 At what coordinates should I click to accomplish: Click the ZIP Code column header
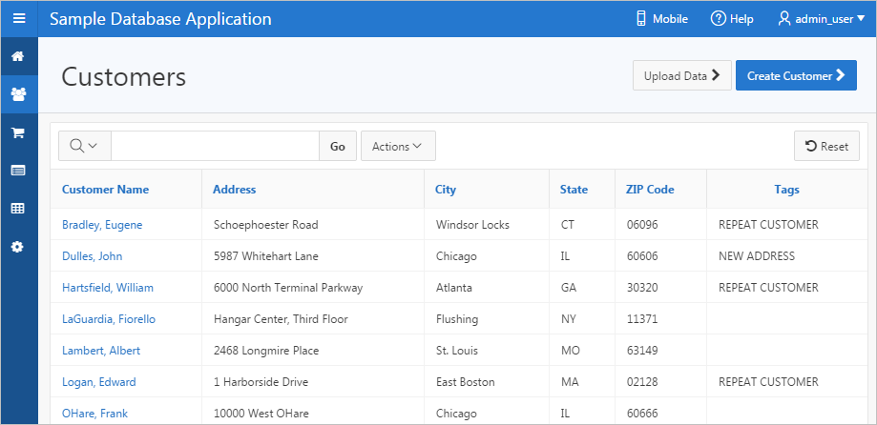(650, 190)
